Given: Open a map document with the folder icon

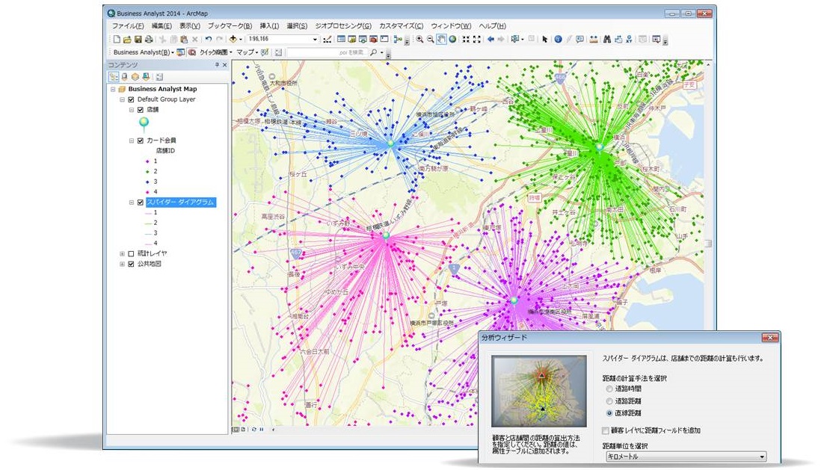Looking at the screenshot, I should [x=127, y=40].
